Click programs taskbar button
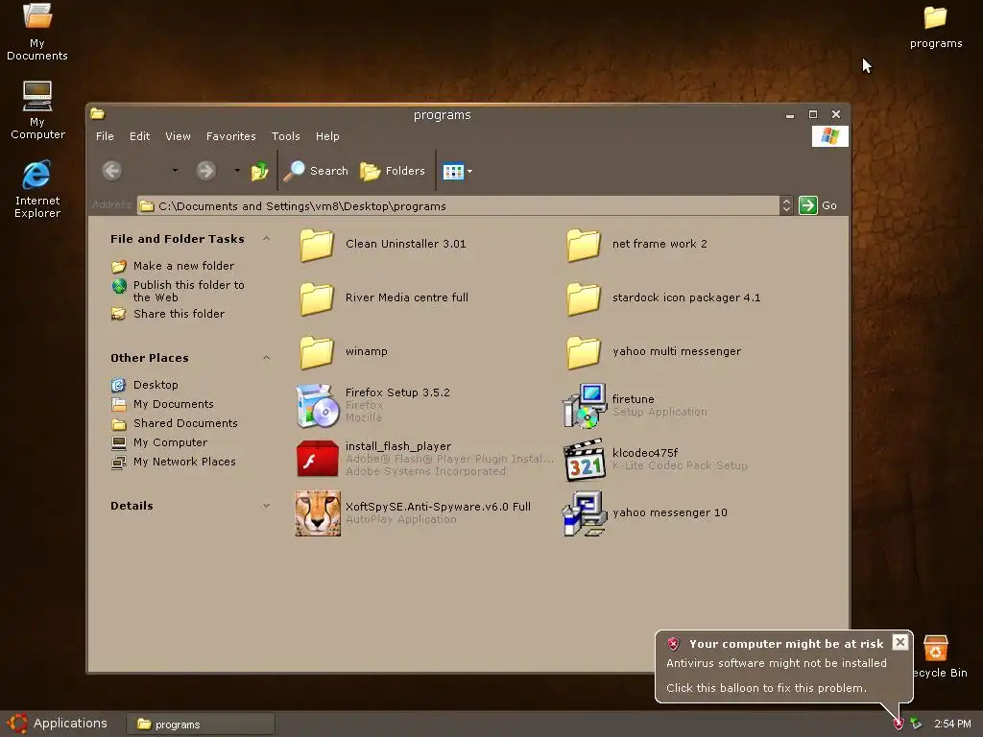 [x=201, y=724]
